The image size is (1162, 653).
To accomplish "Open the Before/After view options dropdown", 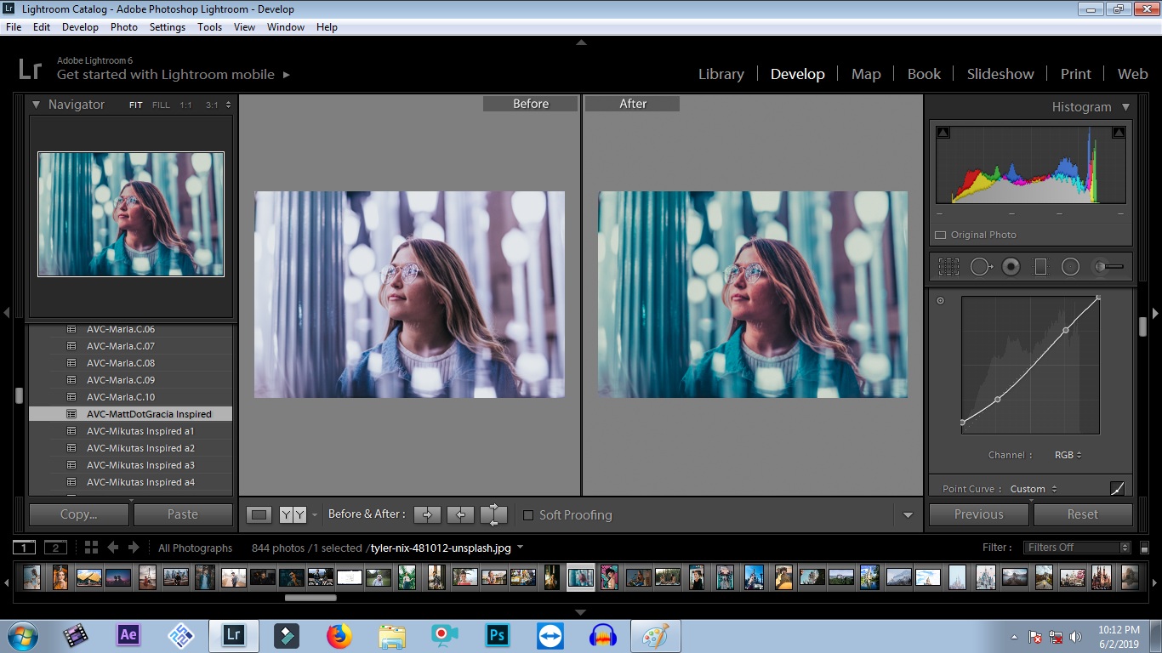I will click(x=315, y=515).
